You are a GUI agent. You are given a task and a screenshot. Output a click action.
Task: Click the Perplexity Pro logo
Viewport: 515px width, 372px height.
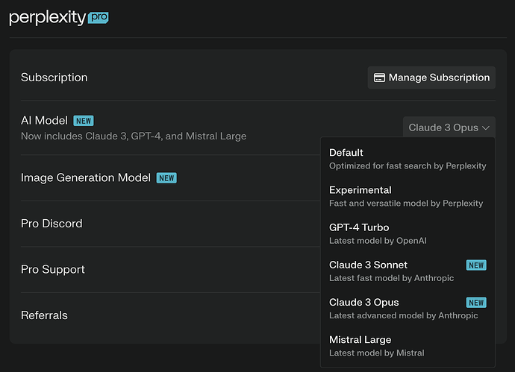[59, 17]
